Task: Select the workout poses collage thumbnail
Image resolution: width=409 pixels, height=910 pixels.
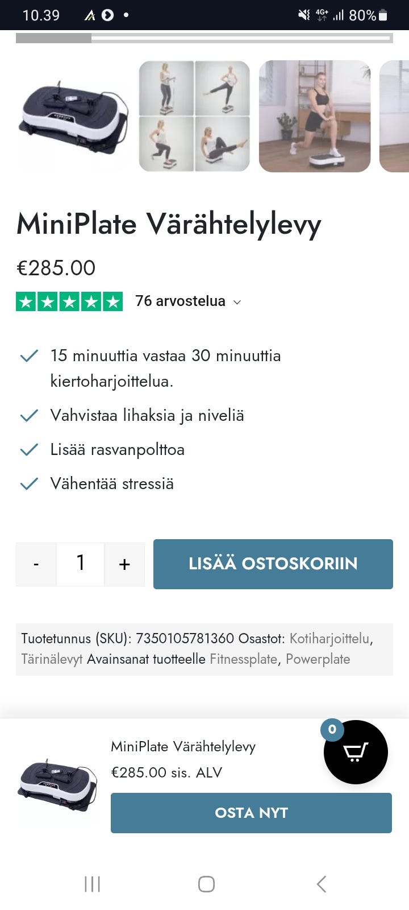Action: pos(194,116)
